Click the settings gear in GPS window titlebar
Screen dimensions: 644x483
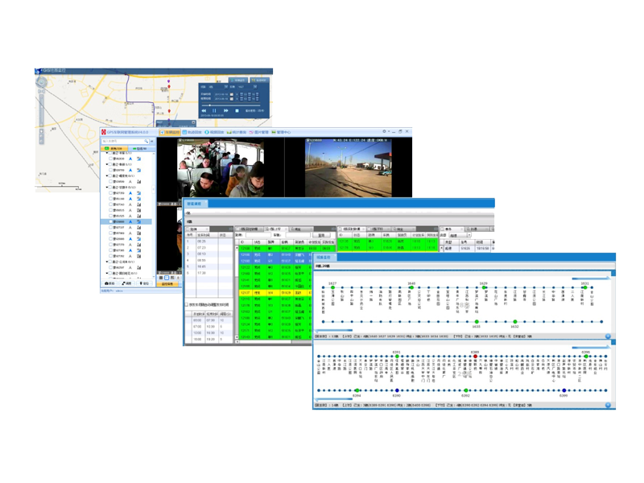(x=384, y=131)
